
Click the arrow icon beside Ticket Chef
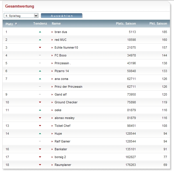52,126
